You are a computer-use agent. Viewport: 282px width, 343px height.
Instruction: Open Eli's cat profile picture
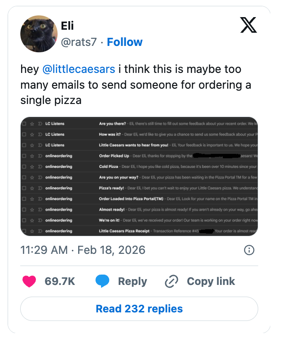tap(38, 34)
